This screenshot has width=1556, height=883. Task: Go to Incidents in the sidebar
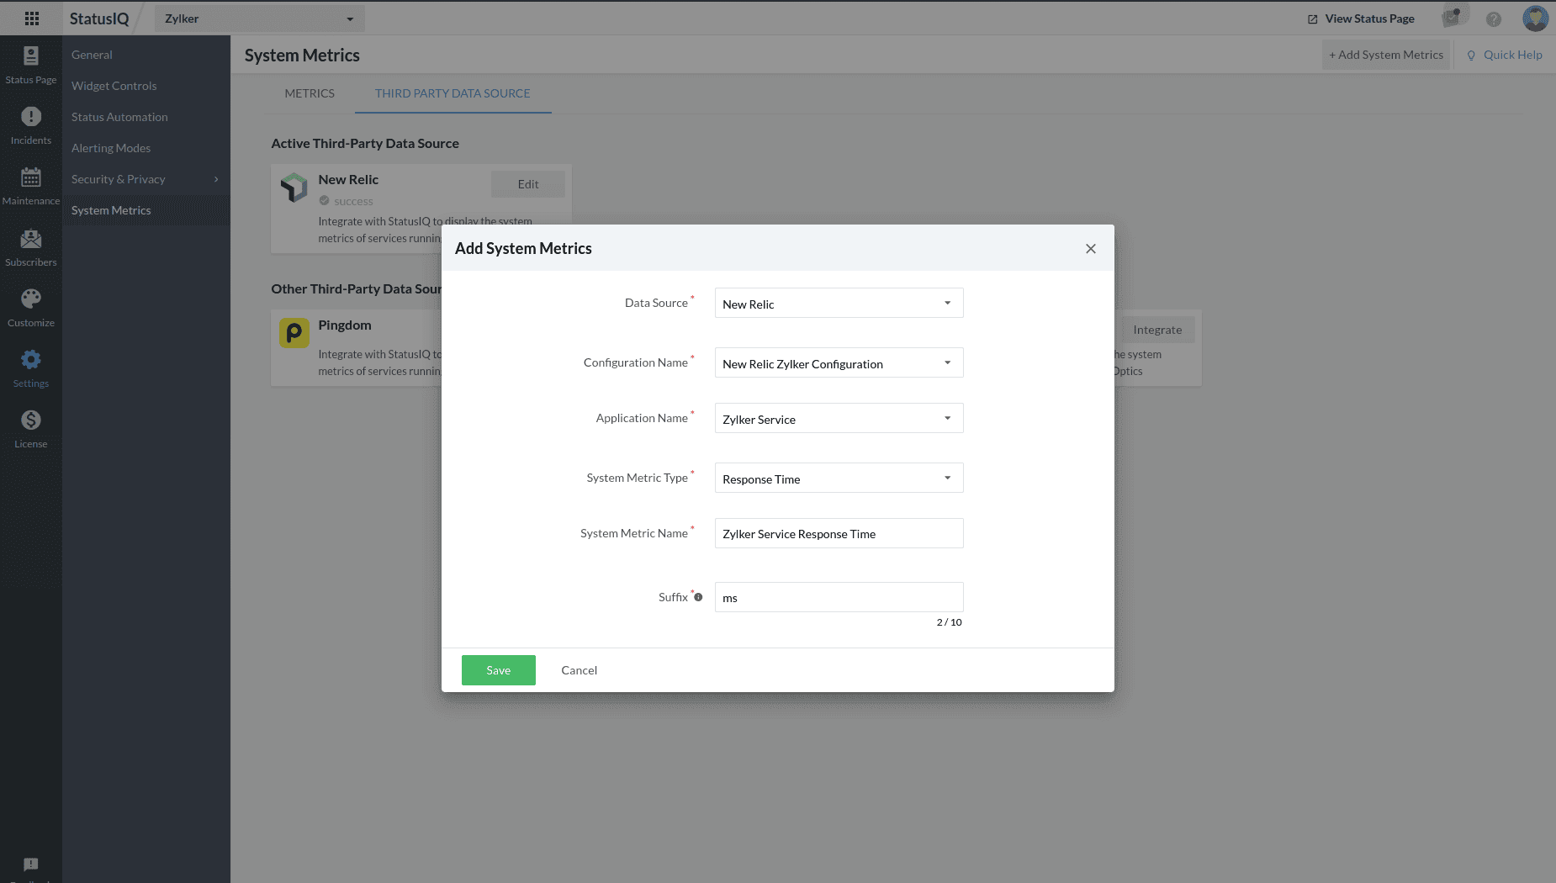[x=31, y=117]
